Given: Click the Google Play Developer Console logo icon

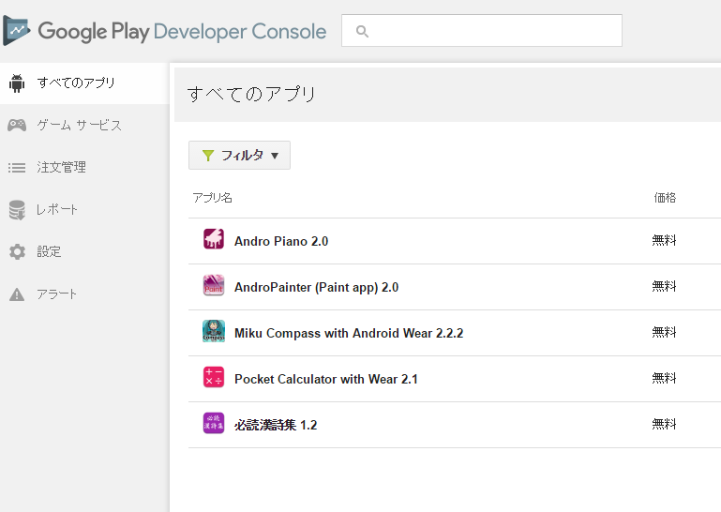Looking at the screenshot, I should pos(17,30).
